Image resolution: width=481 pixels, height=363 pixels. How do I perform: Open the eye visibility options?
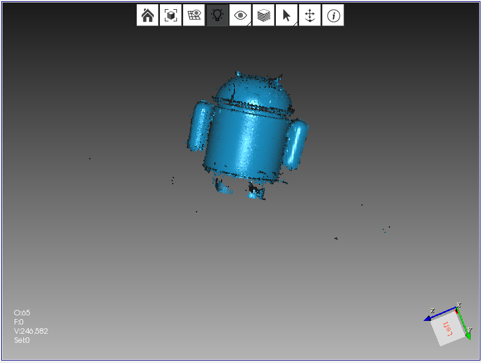pyautogui.click(x=240, y=15)
